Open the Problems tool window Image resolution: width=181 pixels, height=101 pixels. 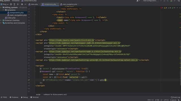pyautogui.click(x=14, y=97)
